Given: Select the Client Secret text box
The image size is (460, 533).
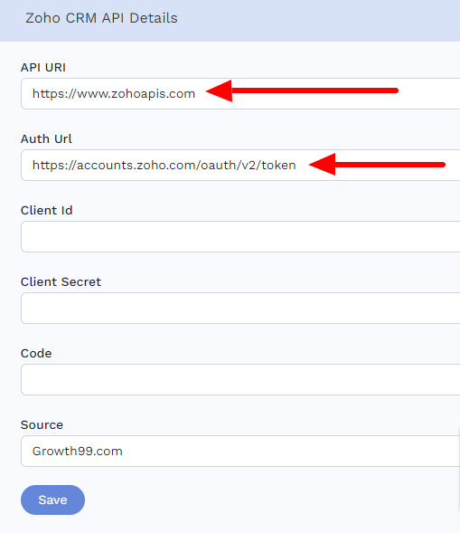Looking at the screenshot, I should [x=240, y=308].
